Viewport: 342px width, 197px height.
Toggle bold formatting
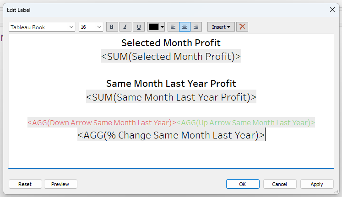[112, 27]
